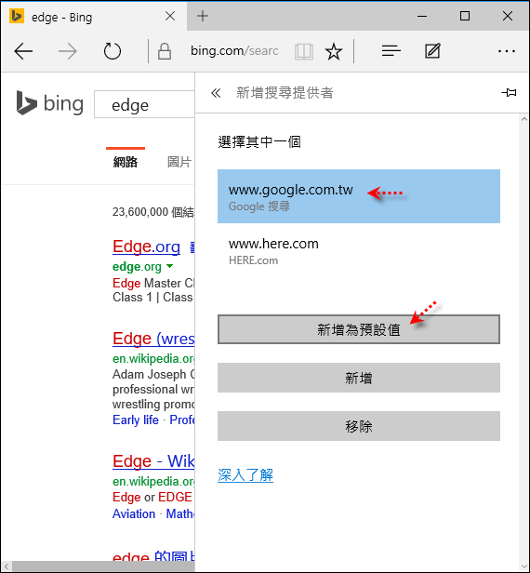Screen dimensions: 530x573
Task: Click the lock icon in the address bar
Action: [x=165, y=51]
